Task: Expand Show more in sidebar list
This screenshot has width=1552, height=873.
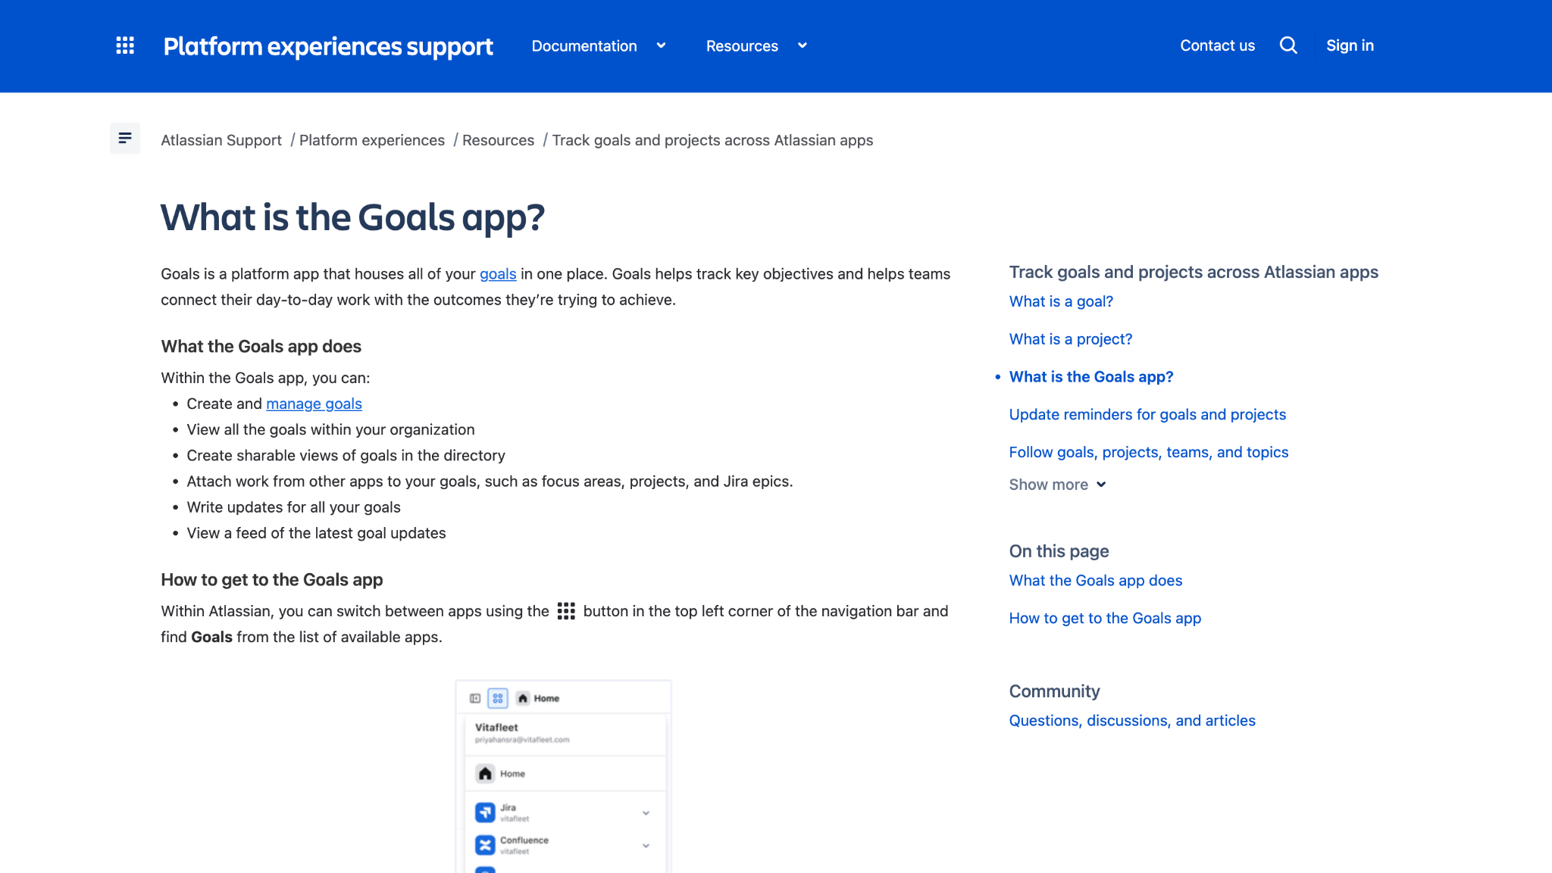Action: [x=1057, y=485]
